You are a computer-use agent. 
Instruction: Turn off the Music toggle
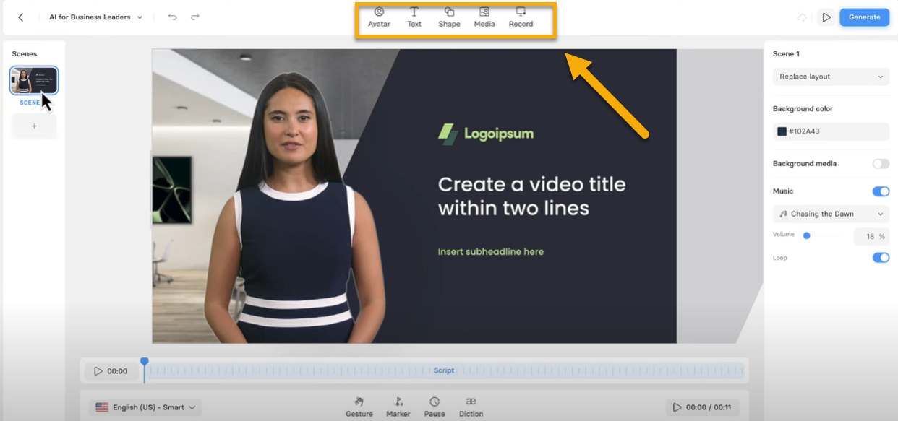[880, 191]
